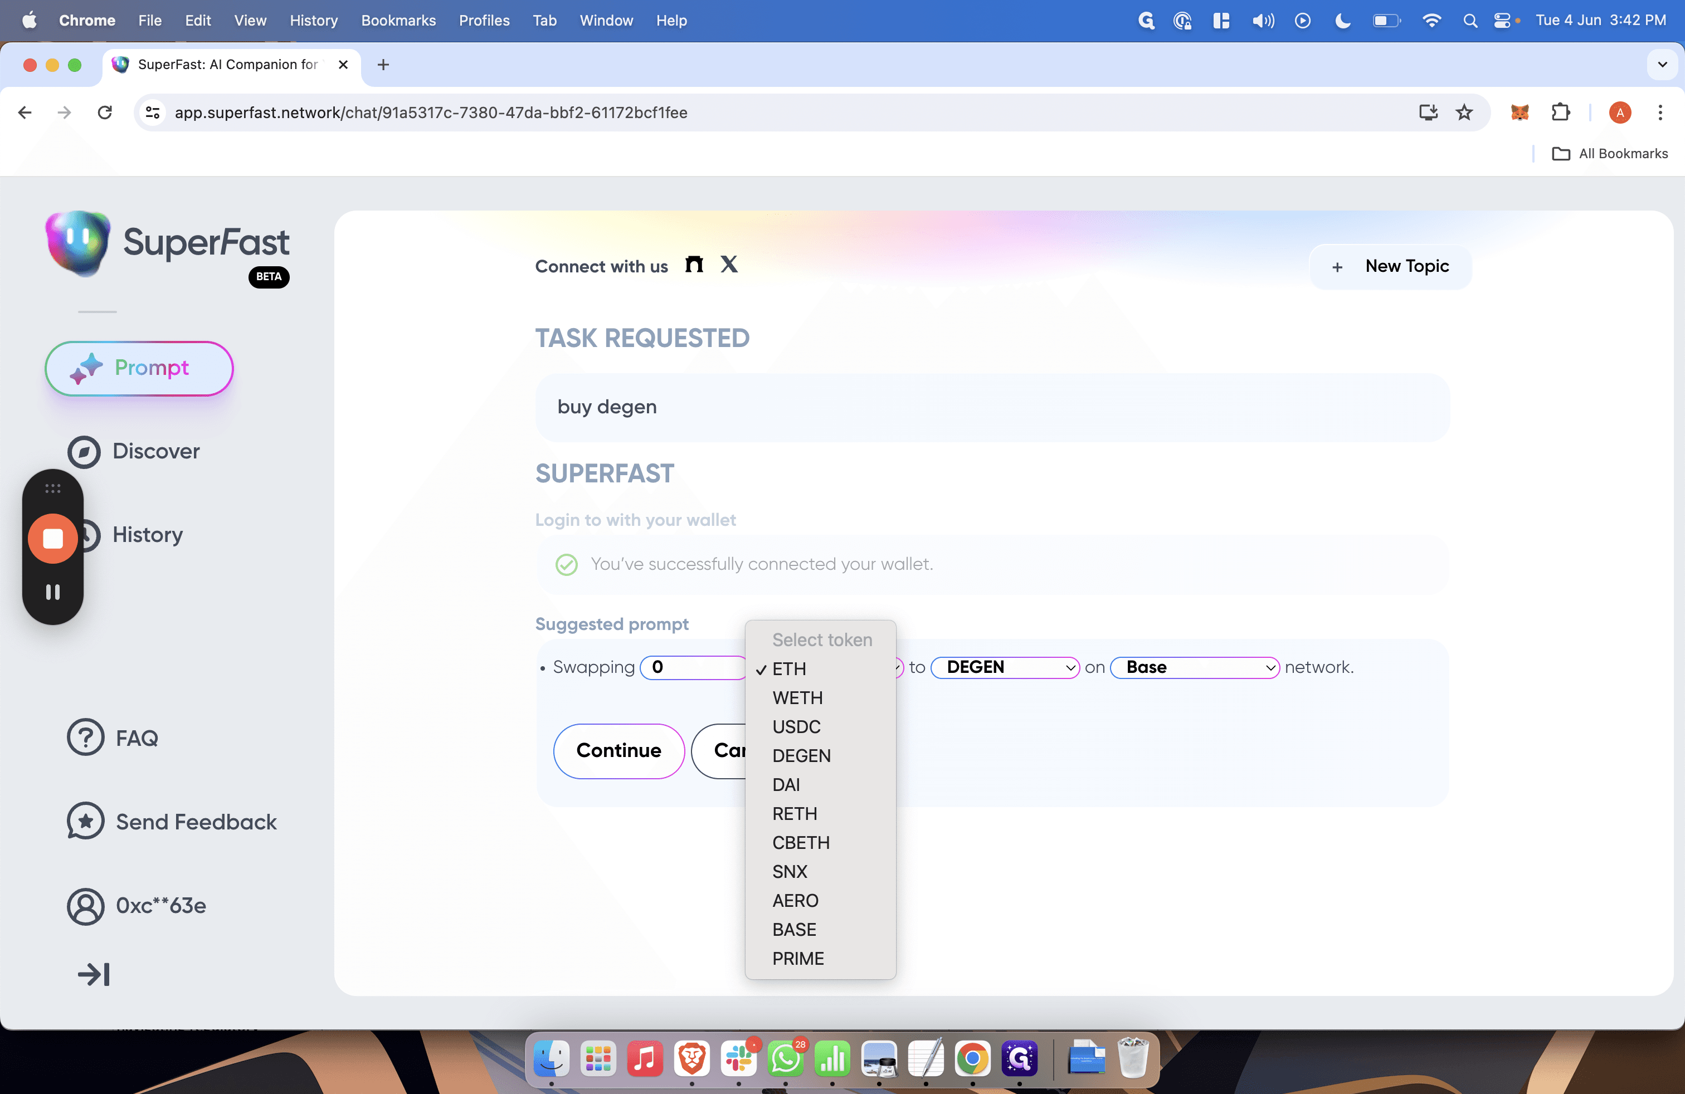Open Chrome three-dot menu
The image size is (1685, 1094).
[1659, 113]
